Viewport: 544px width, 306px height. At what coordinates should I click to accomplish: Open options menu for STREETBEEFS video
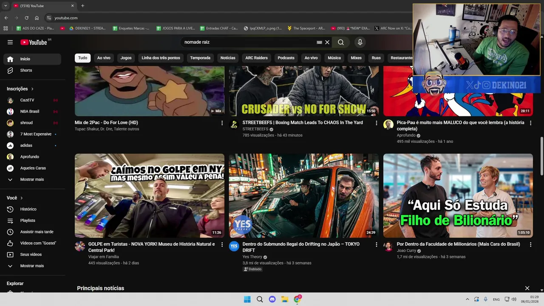[x=376, y=123]
